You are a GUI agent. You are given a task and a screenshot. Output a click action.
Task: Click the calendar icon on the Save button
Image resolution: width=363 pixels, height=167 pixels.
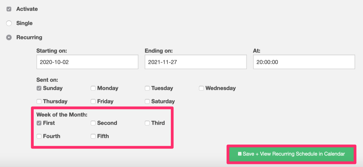240,154
